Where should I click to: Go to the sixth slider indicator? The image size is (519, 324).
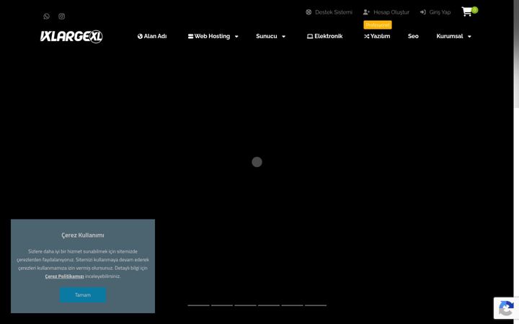pyautogui.click(x=316, y=305)
